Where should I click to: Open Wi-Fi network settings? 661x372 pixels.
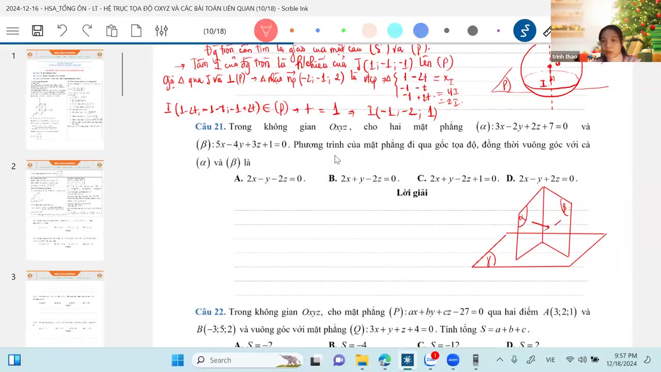pos(570,360)
